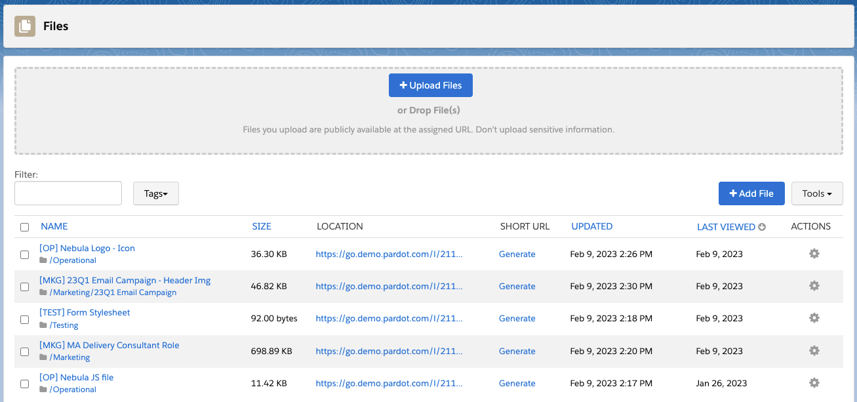The image size is (857, 402).
Task: Click the 92.00 bytes size value
Action: (274, 318)
